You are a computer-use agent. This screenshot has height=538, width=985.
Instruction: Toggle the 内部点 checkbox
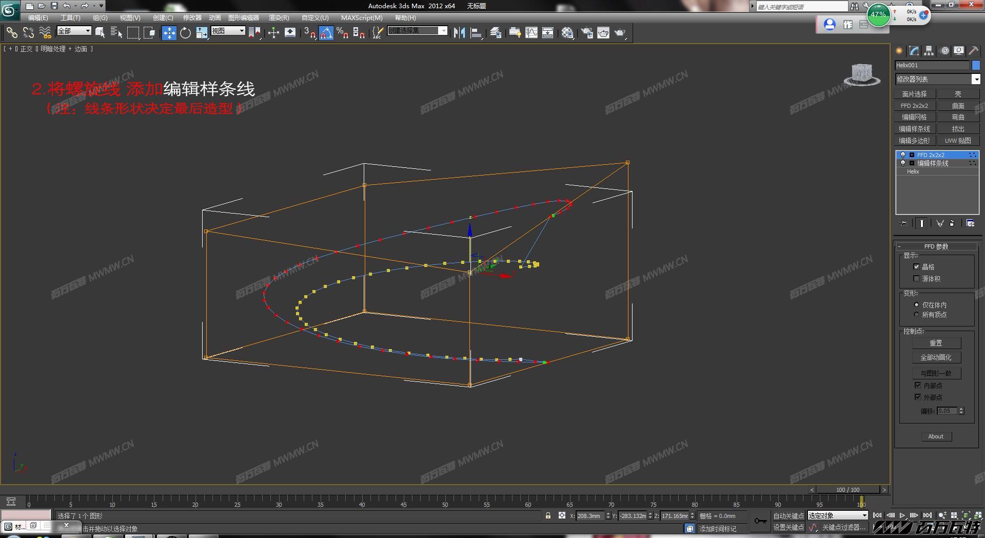[x=918, y=385]
